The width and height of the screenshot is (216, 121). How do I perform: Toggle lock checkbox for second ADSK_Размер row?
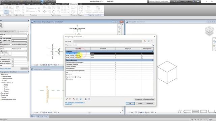[x=142, y=55]
